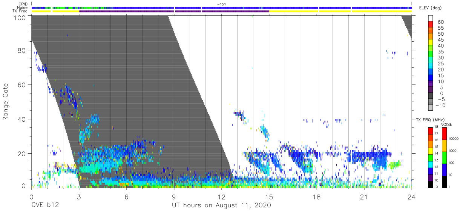
Task: Click the 'NOISE' legend title
Action: click(x=446, y=124)
